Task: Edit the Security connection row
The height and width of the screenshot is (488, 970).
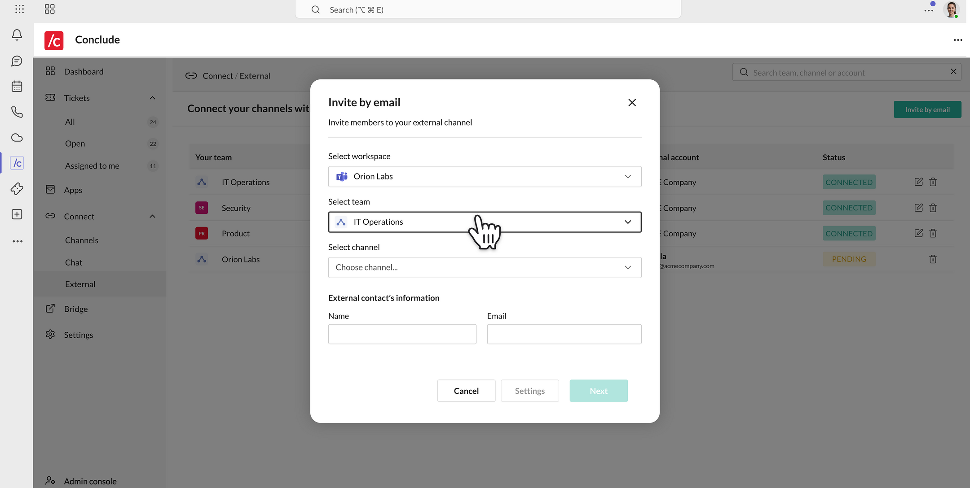Action: tap(919, 208)
